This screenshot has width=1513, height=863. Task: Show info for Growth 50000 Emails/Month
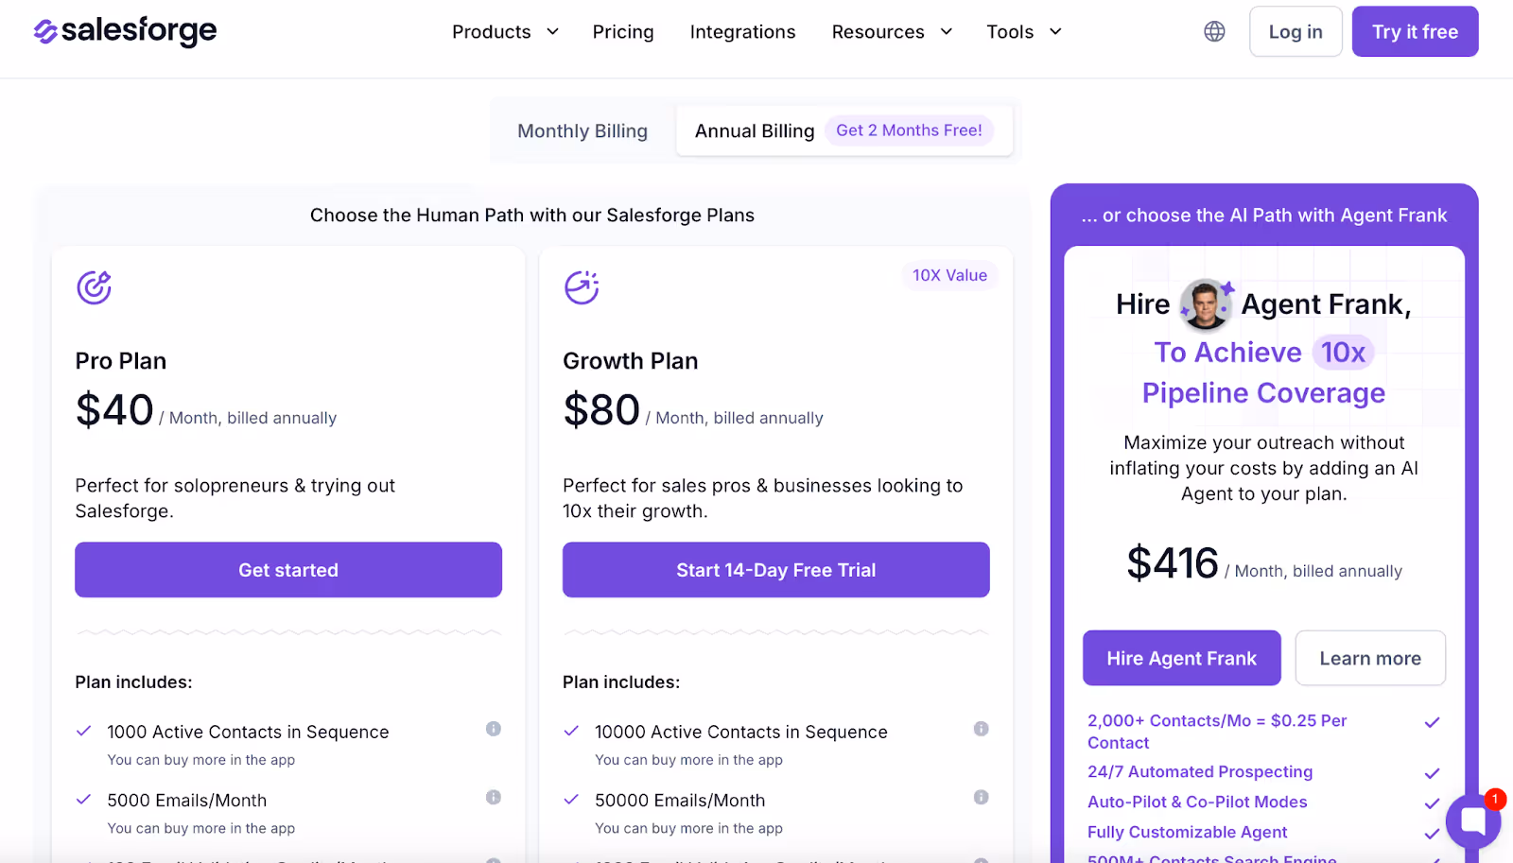[982, 798]
